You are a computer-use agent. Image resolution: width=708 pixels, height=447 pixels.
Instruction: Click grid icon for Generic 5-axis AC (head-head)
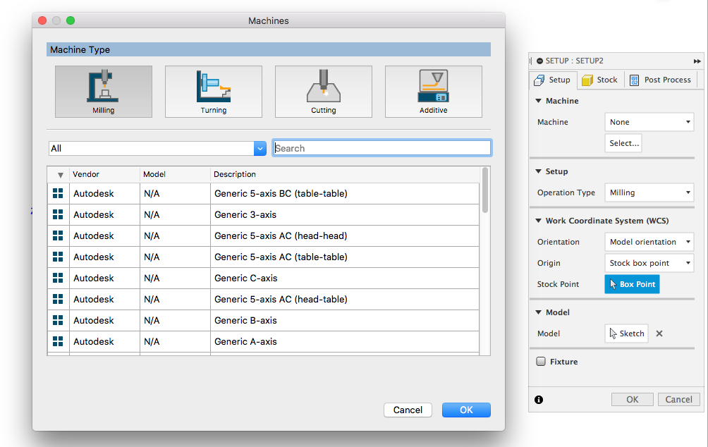point(58,235)
